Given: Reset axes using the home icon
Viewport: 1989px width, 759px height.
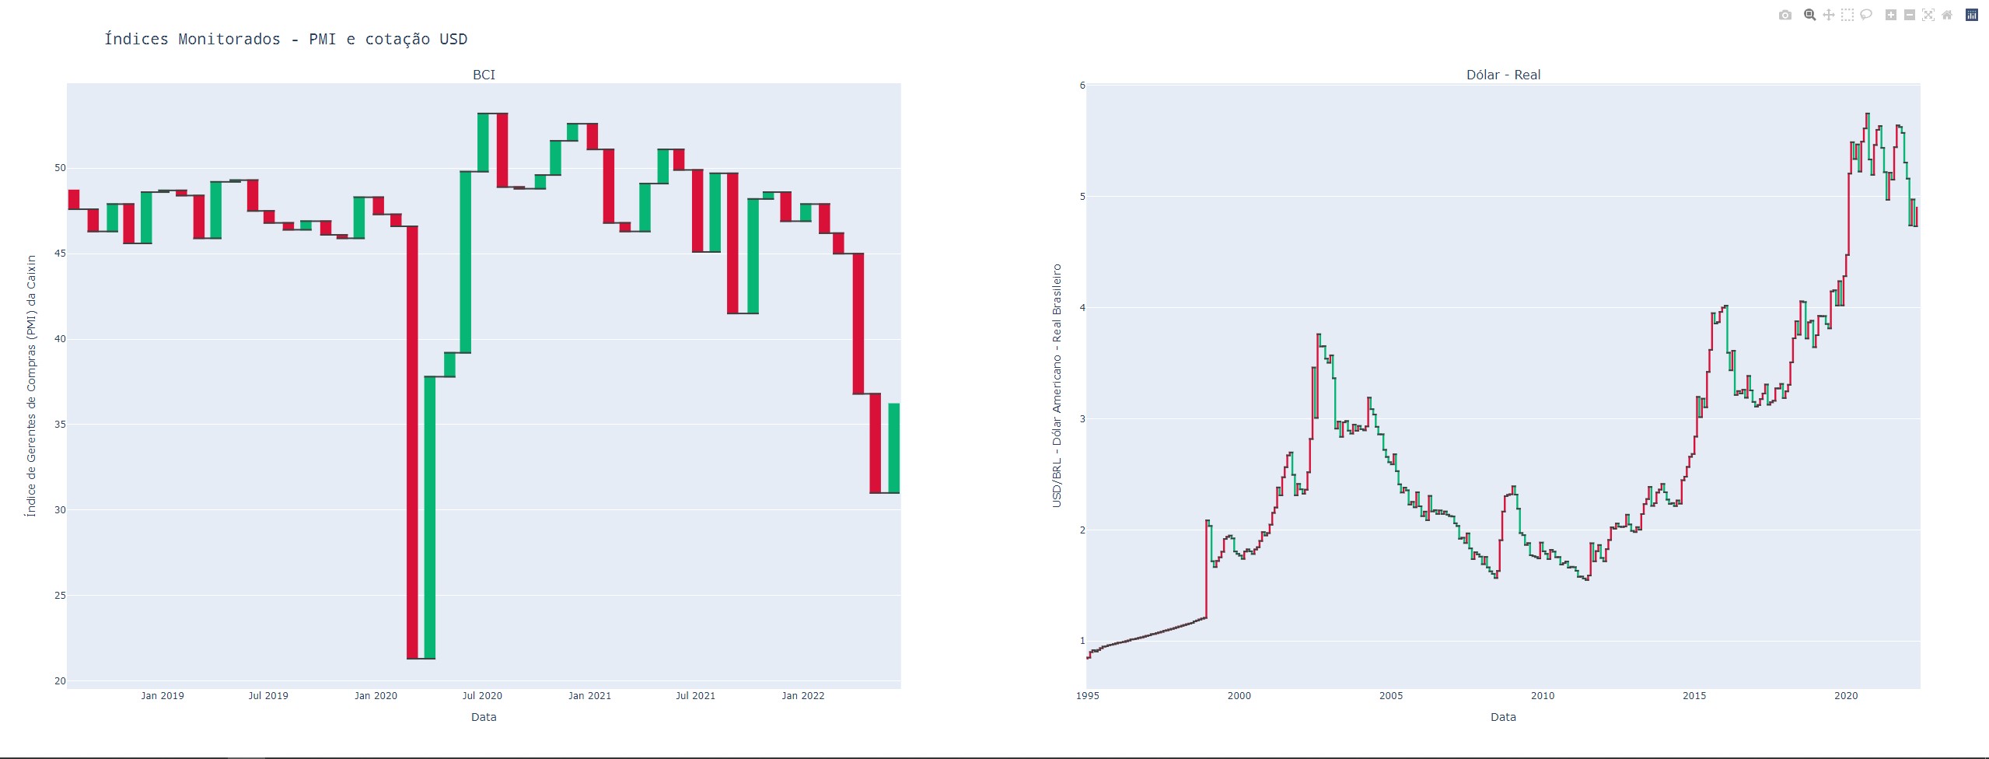Looking at the screenshot, I should tap(1946, 15).
